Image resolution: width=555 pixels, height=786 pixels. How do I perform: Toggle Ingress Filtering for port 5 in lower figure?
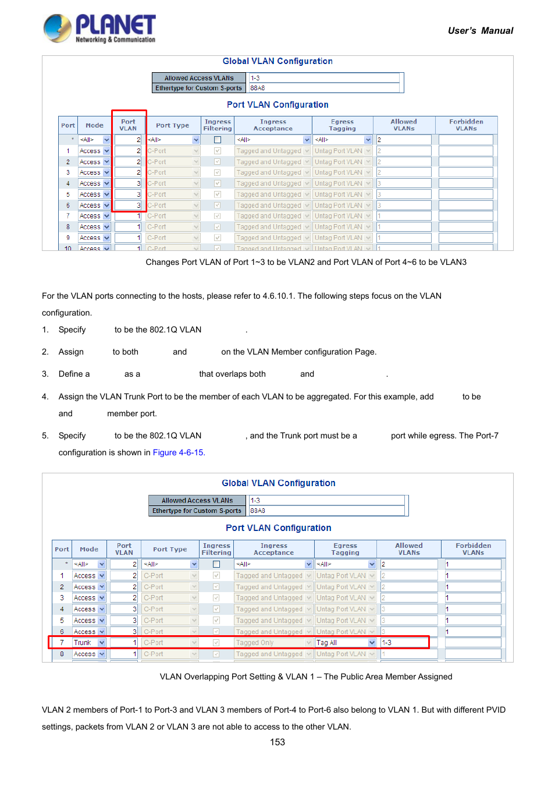point(216,621)
